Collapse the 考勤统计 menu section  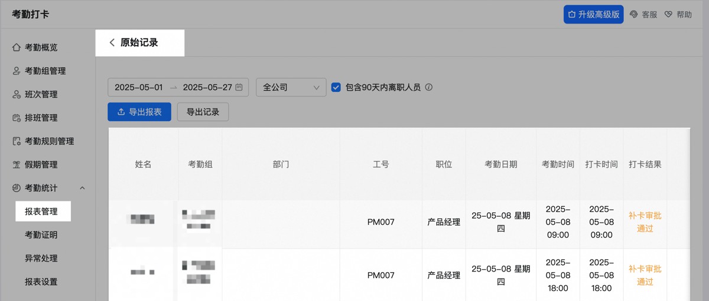pyautogui.click(x=82, y=188)
